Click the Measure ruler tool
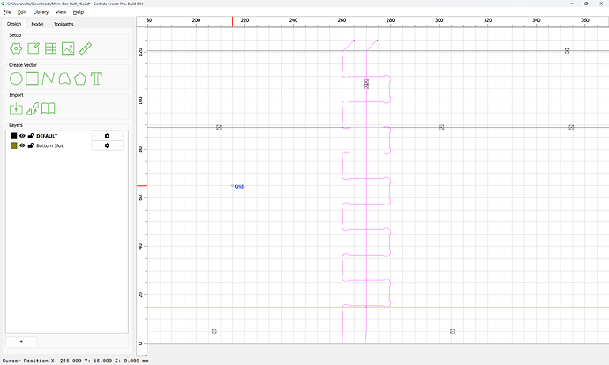This screenshot has width=609, height=365. [85, 48]
